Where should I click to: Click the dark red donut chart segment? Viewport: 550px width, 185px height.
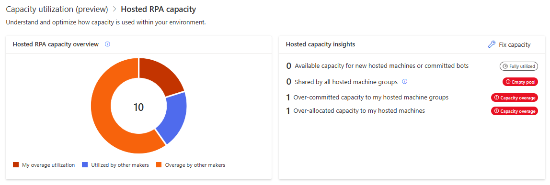click(x=160, y=76)
